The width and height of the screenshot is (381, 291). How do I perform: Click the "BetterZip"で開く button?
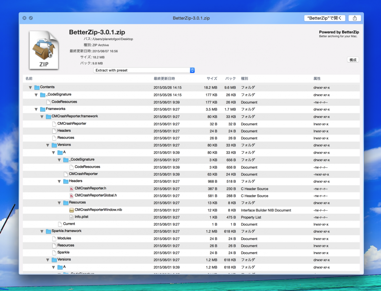point(324,18)
